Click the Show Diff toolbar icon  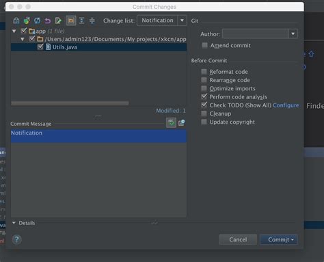[x=16, y=21]
